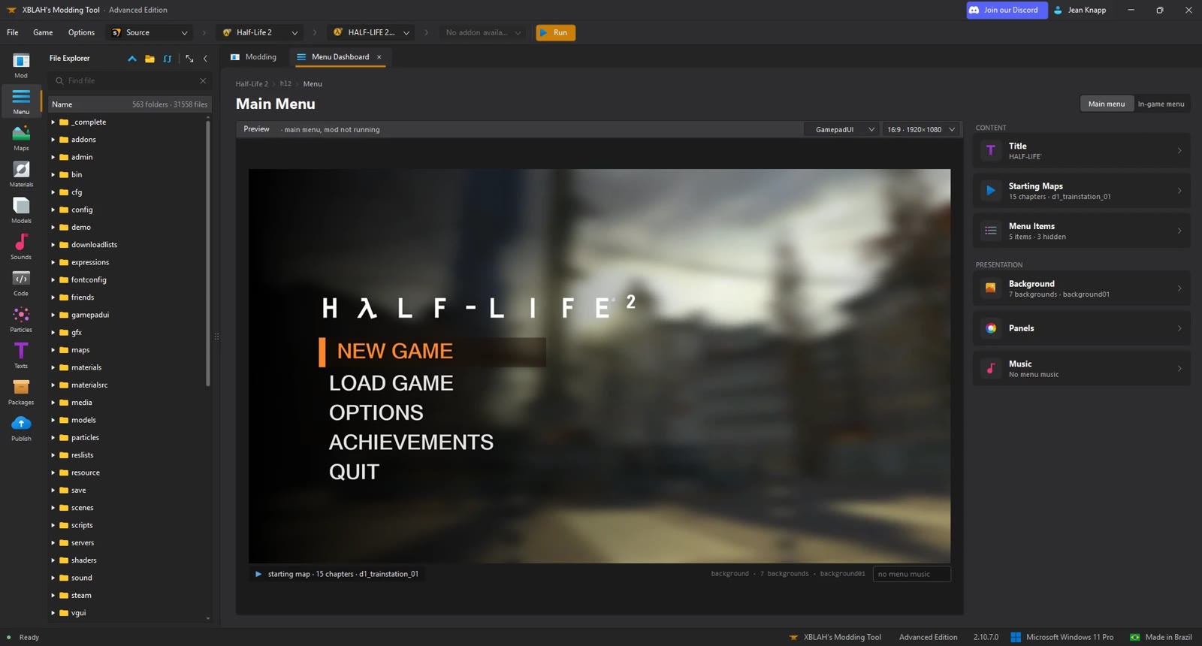Open the GamepadUI dropdown
The width and height of the screenshot is (1202, 646).
842,129
